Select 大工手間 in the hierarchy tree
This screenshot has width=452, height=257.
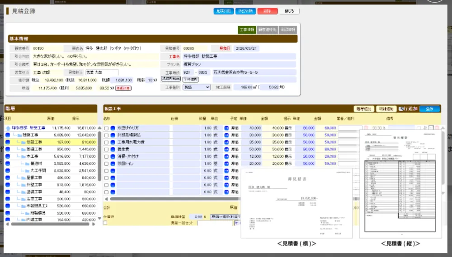tap(38, 171)
